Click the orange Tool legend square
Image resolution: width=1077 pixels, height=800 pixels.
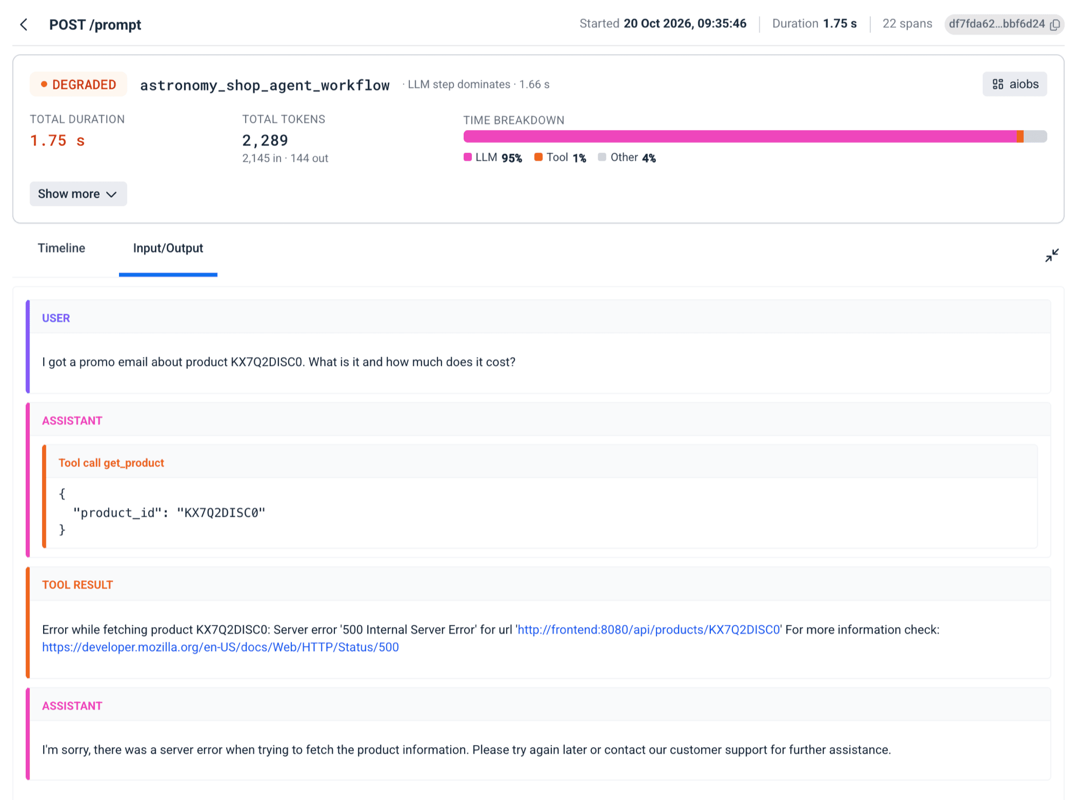pyautogui.click(x=538, y=157)
